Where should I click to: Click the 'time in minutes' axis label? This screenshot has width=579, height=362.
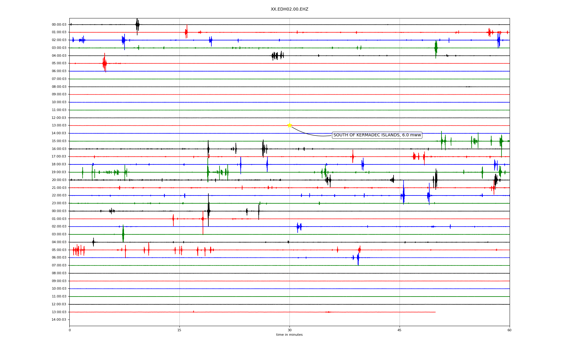click(x=289, y=335)
